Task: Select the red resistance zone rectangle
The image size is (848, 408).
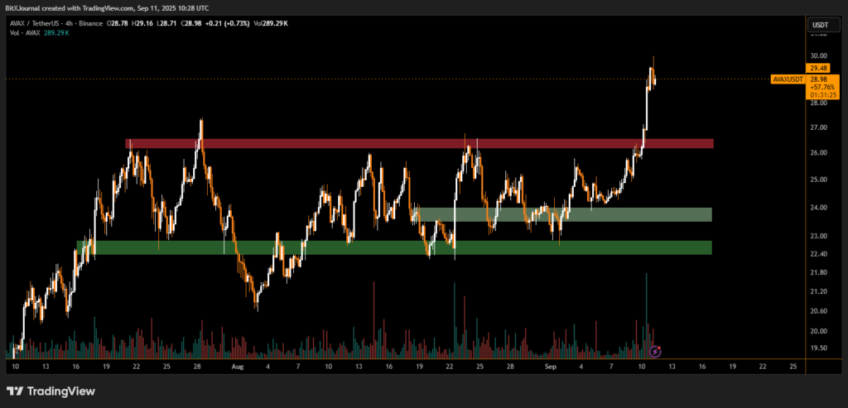Action: click(x=414, y=144)
